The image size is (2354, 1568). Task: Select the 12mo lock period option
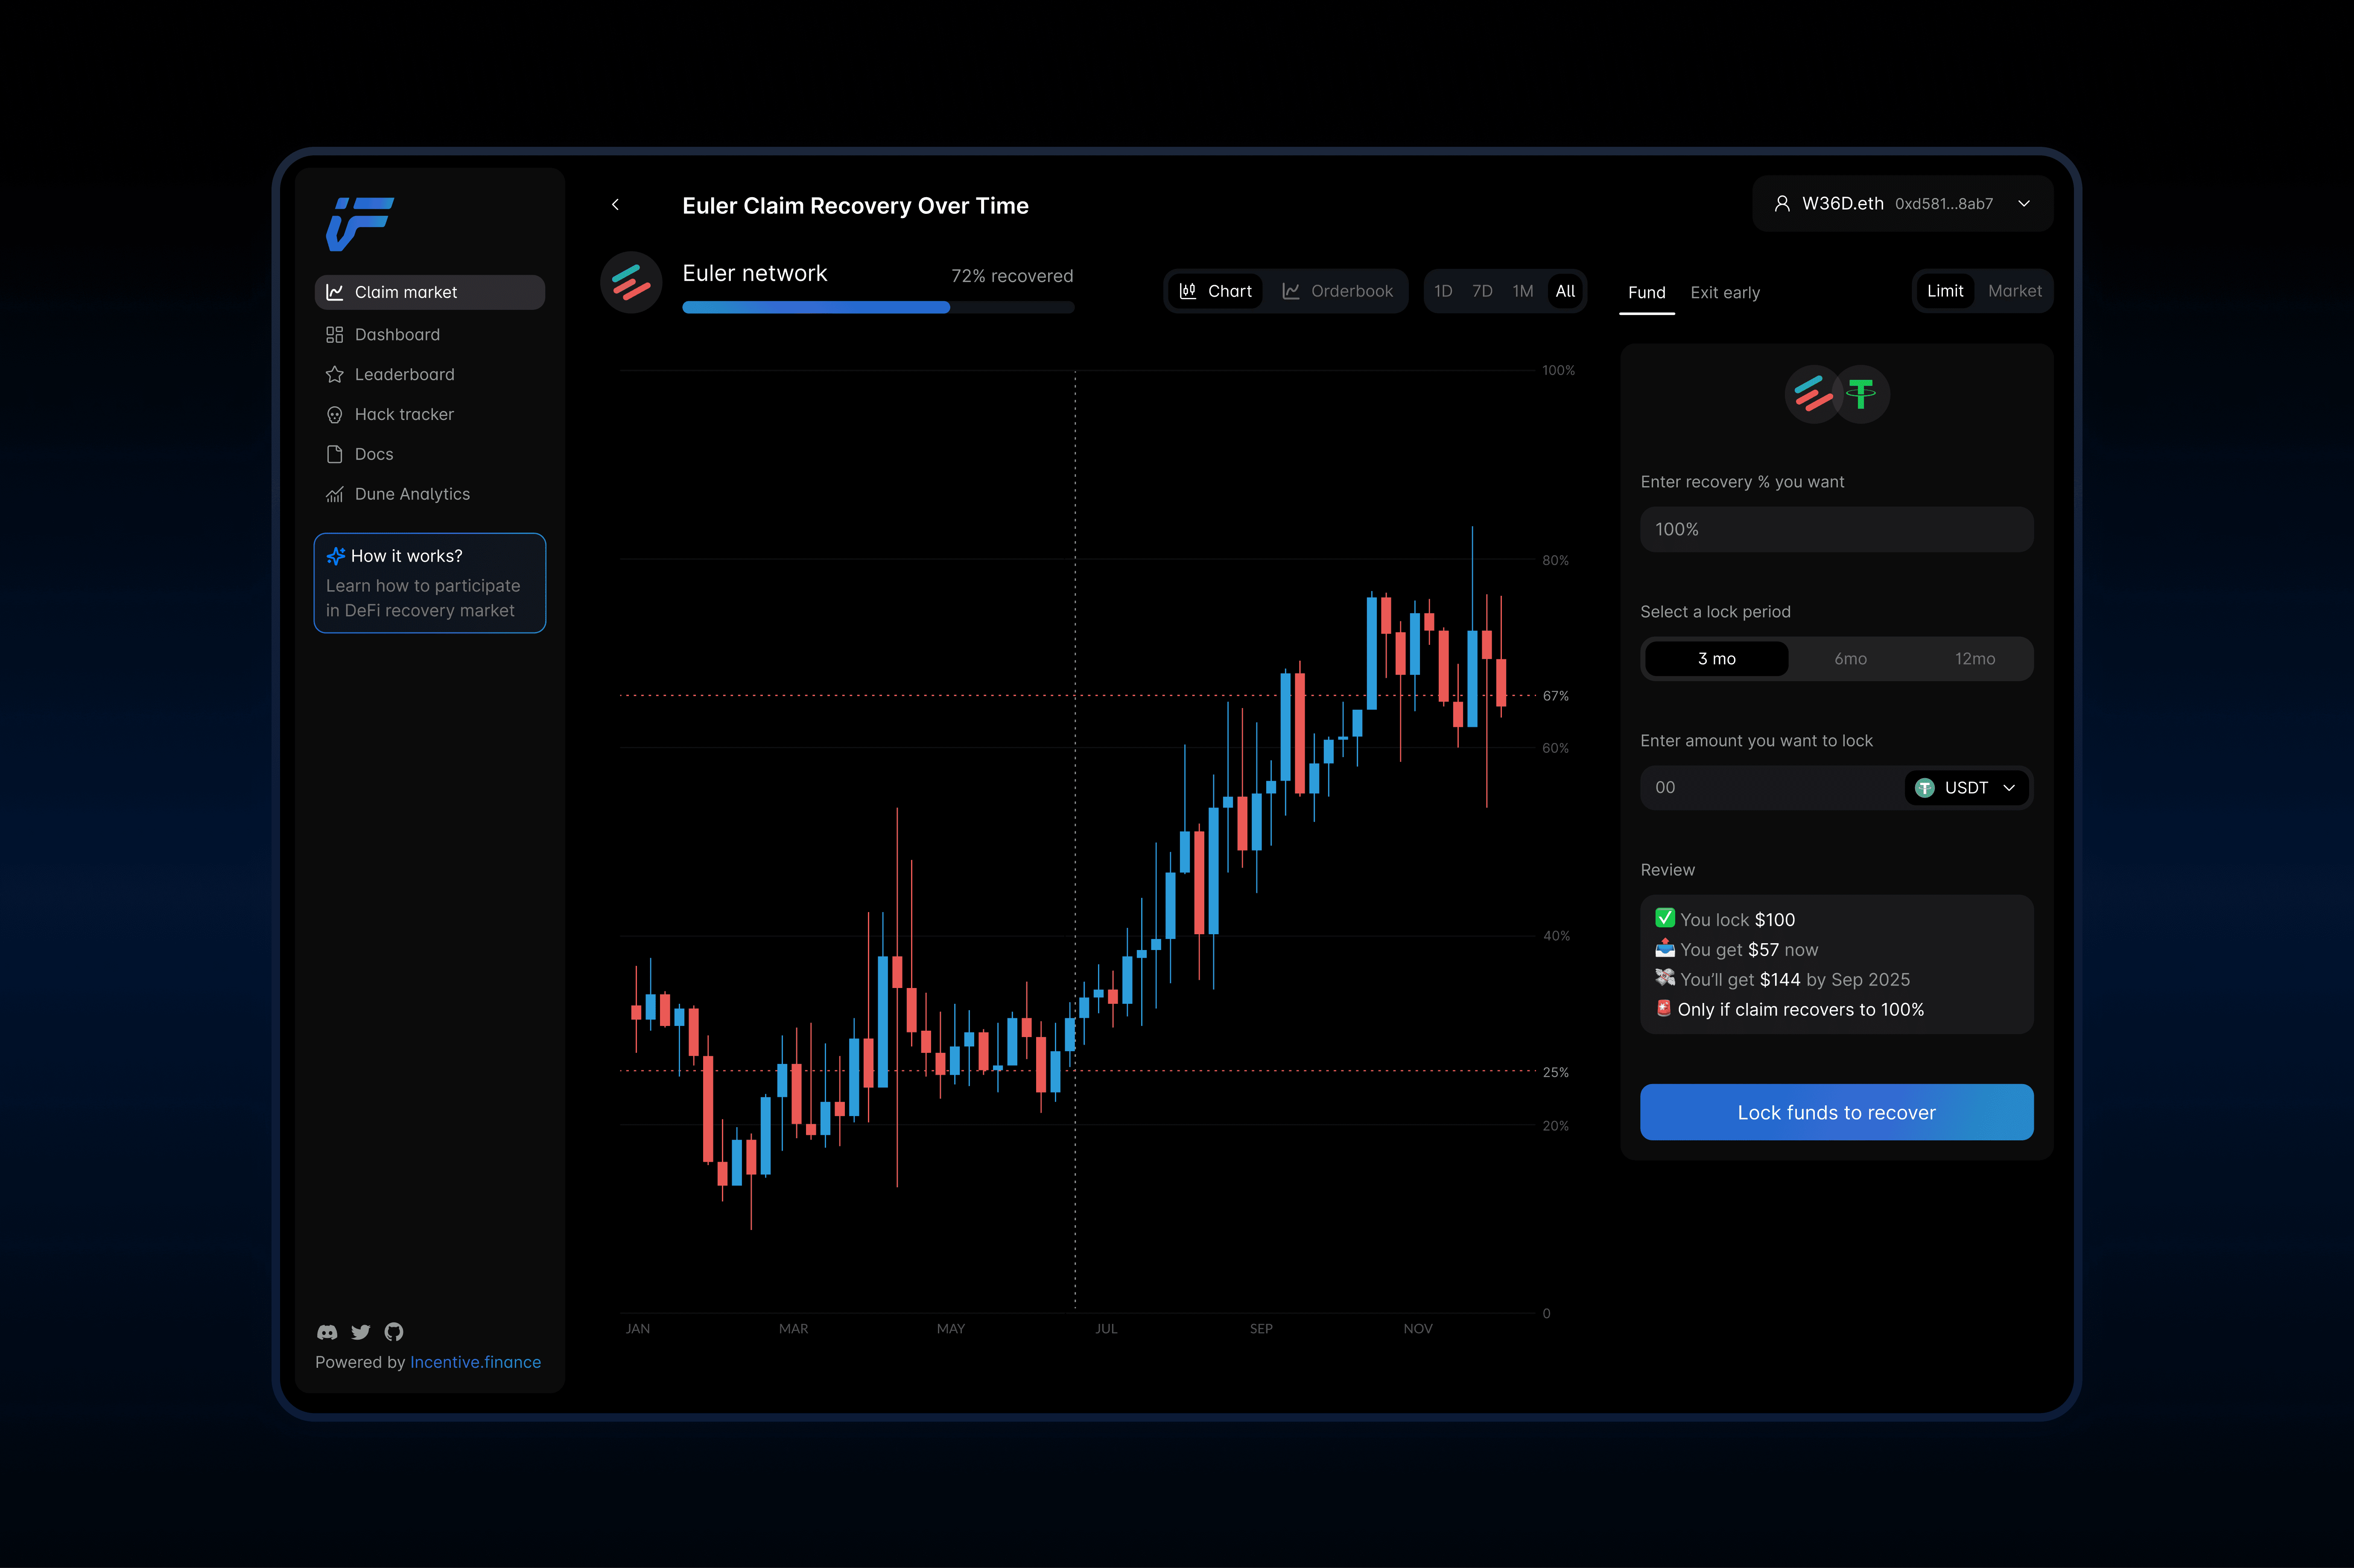pyautogui.click(x=1974, y=659)
